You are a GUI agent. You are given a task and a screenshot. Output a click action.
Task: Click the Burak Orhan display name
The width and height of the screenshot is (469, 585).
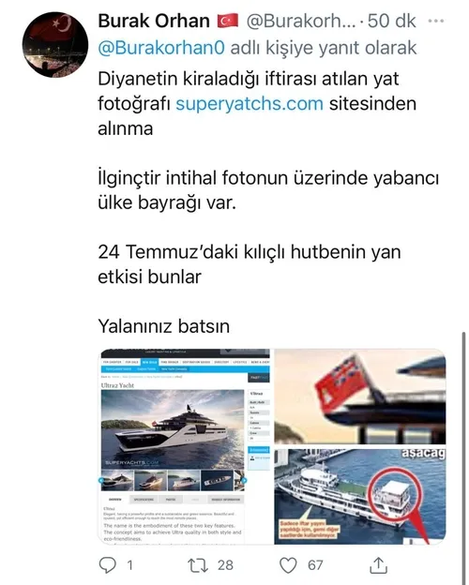click(x=154, y=21)
